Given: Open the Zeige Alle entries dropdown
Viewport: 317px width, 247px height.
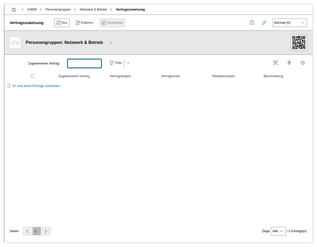Looking at the screenshot, I should [x=278, y=231].
